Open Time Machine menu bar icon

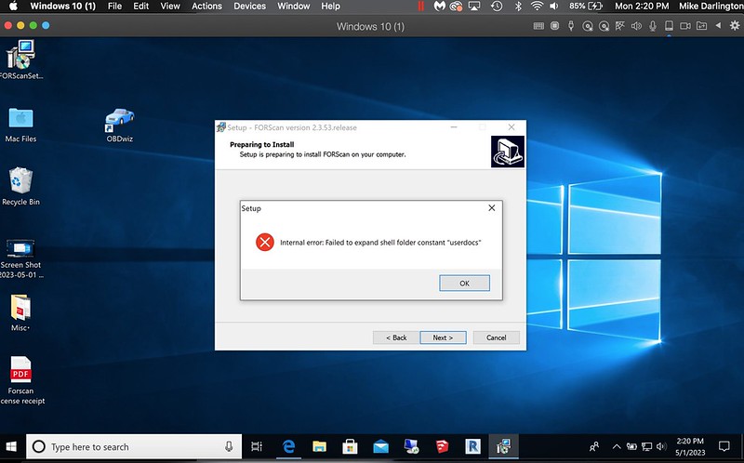point(497,7)
